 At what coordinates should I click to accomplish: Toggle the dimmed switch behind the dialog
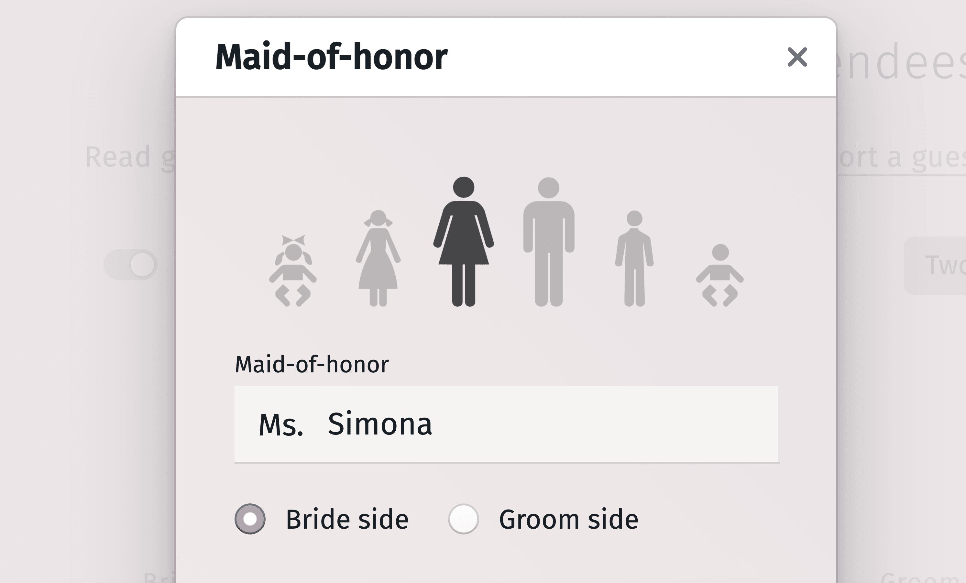tap(131, 265)
